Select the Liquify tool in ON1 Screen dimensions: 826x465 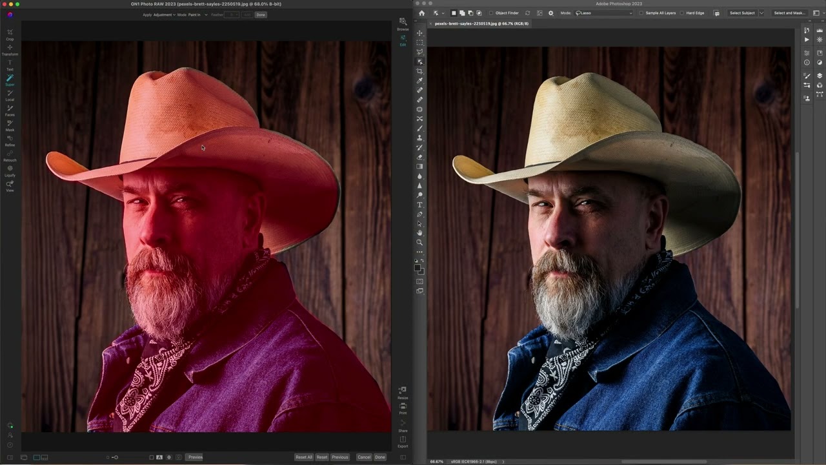pos(10,170)
